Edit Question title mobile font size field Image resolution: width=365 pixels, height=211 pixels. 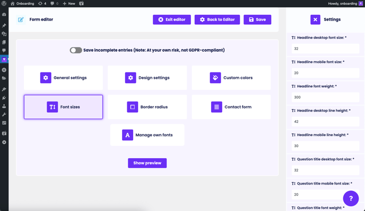[x=325, y=195]
